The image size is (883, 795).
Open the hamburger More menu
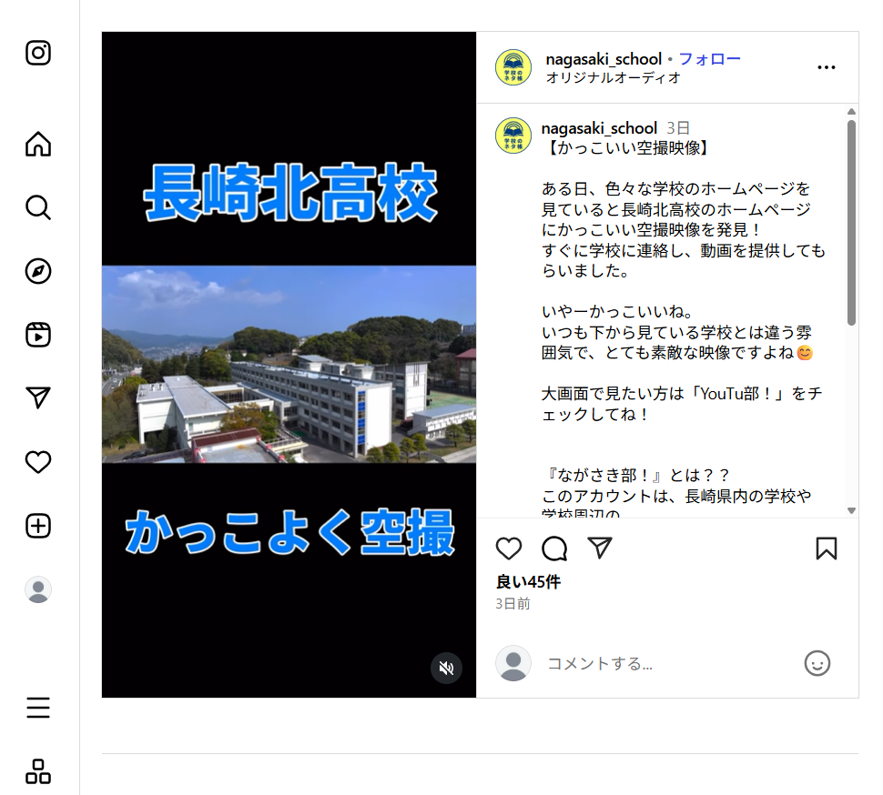click(38, 708)
